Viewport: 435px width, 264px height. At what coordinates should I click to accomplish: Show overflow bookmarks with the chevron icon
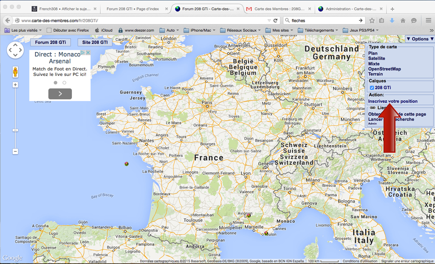click(432, 31)
